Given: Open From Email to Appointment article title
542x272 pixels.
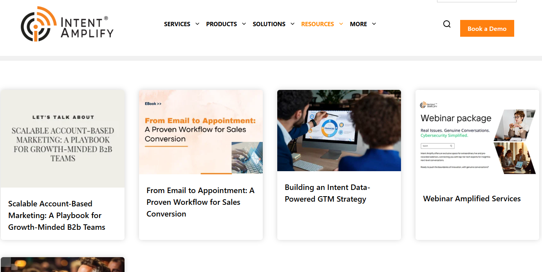Looking at the screenshot, I should 201,202.
